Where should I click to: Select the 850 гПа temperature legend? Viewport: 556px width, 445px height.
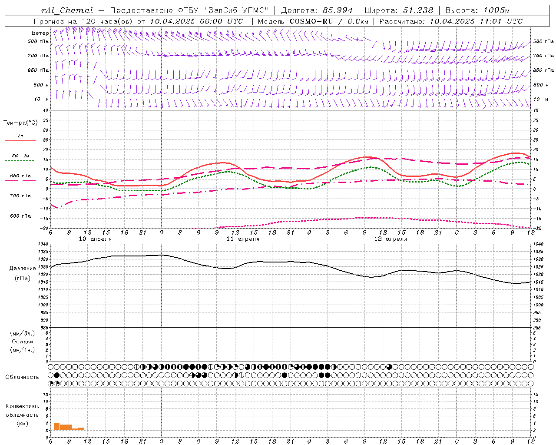(20, 178)
